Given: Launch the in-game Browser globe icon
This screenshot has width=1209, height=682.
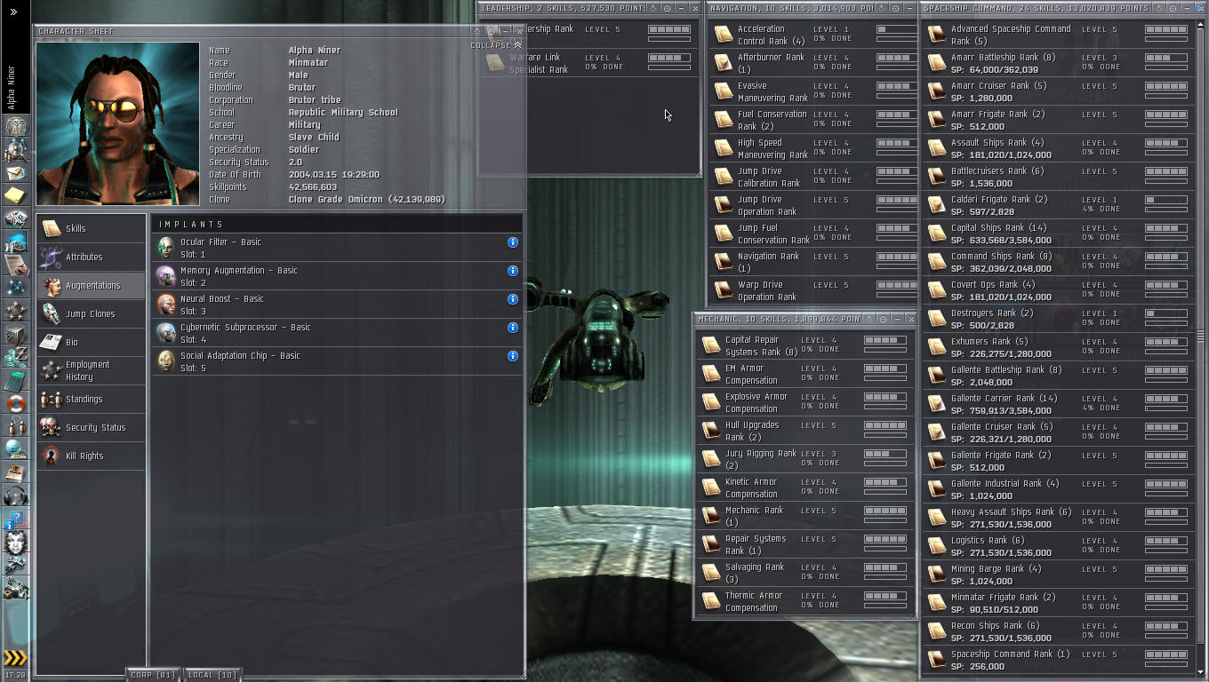Looking at the screenshot, I should (16, 450).
